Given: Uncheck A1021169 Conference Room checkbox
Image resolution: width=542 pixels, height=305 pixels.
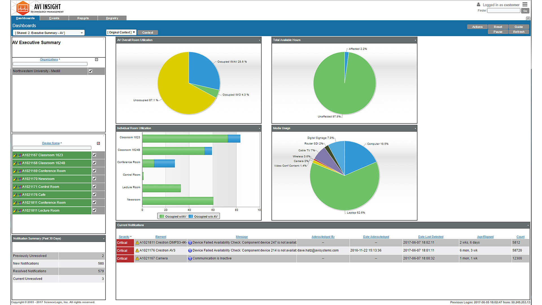Looking at the screenshot, I should (x=94, y=171).
